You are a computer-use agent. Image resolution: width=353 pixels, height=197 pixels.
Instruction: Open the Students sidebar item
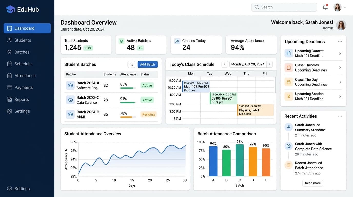point(27,40)
